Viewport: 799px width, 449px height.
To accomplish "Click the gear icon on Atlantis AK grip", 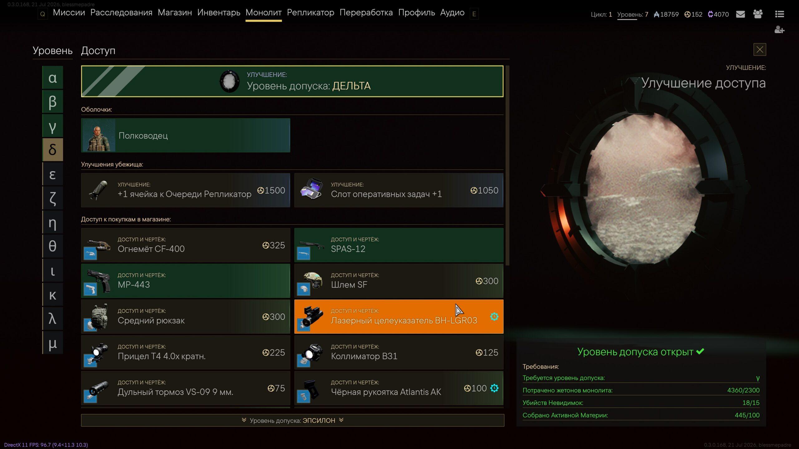I will point(494,388).
